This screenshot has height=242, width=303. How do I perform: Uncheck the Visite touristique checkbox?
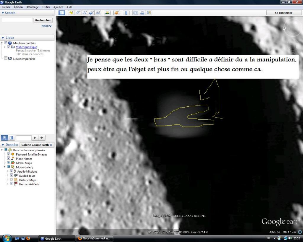click(9, 47)
